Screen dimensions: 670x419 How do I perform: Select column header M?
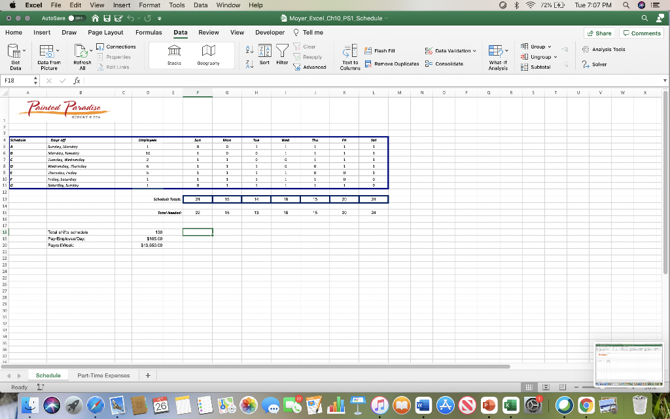pos(399,93)
